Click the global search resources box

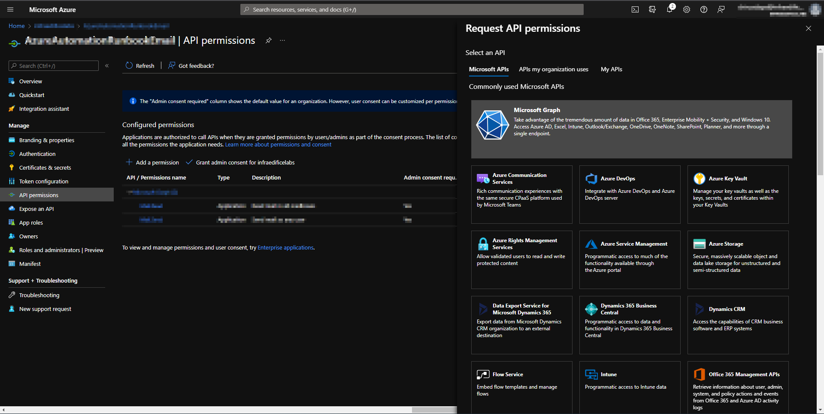point(412,9)
